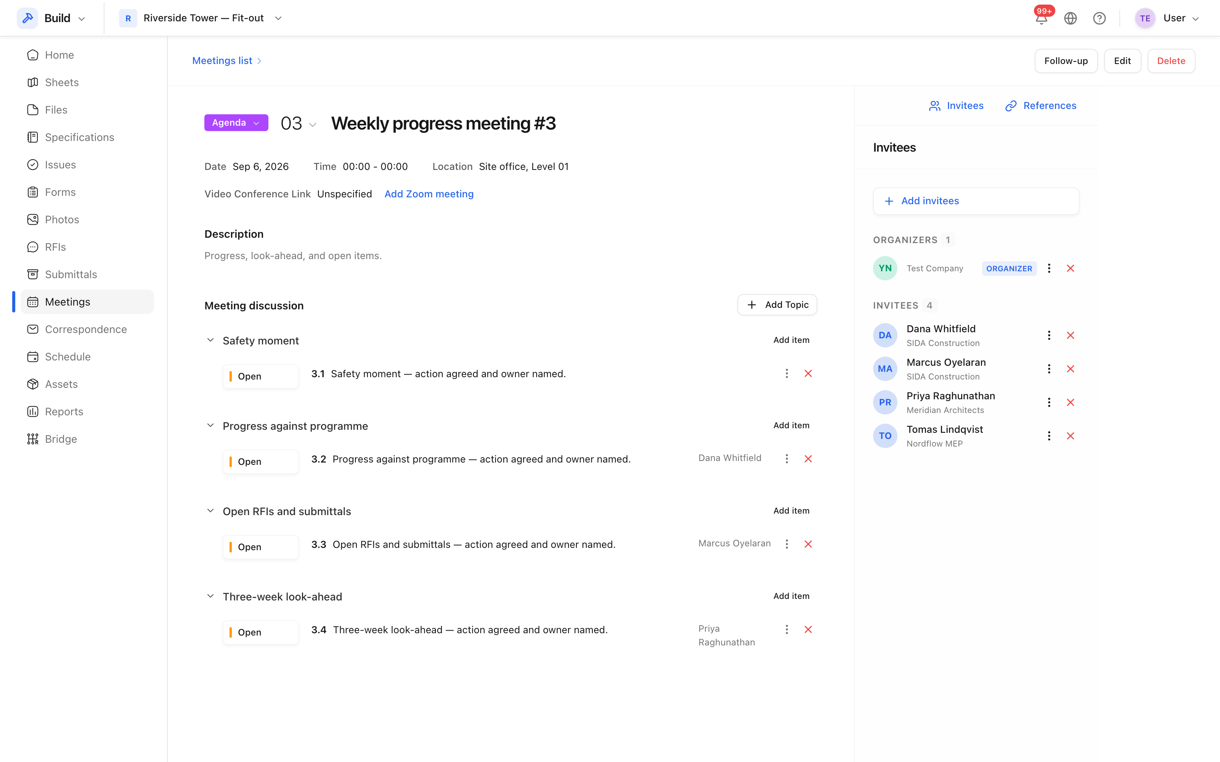The width and height of the screenshot is (1220, 762).
Task: Collapse the Three-week look-ahead topic
Action: (x=210, y=596)
